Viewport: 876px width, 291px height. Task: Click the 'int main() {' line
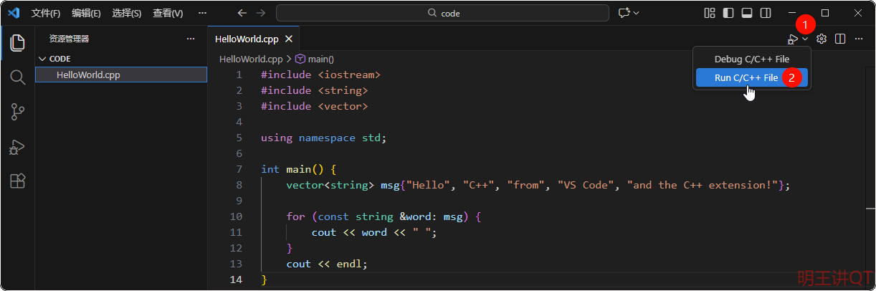[298, 169]
